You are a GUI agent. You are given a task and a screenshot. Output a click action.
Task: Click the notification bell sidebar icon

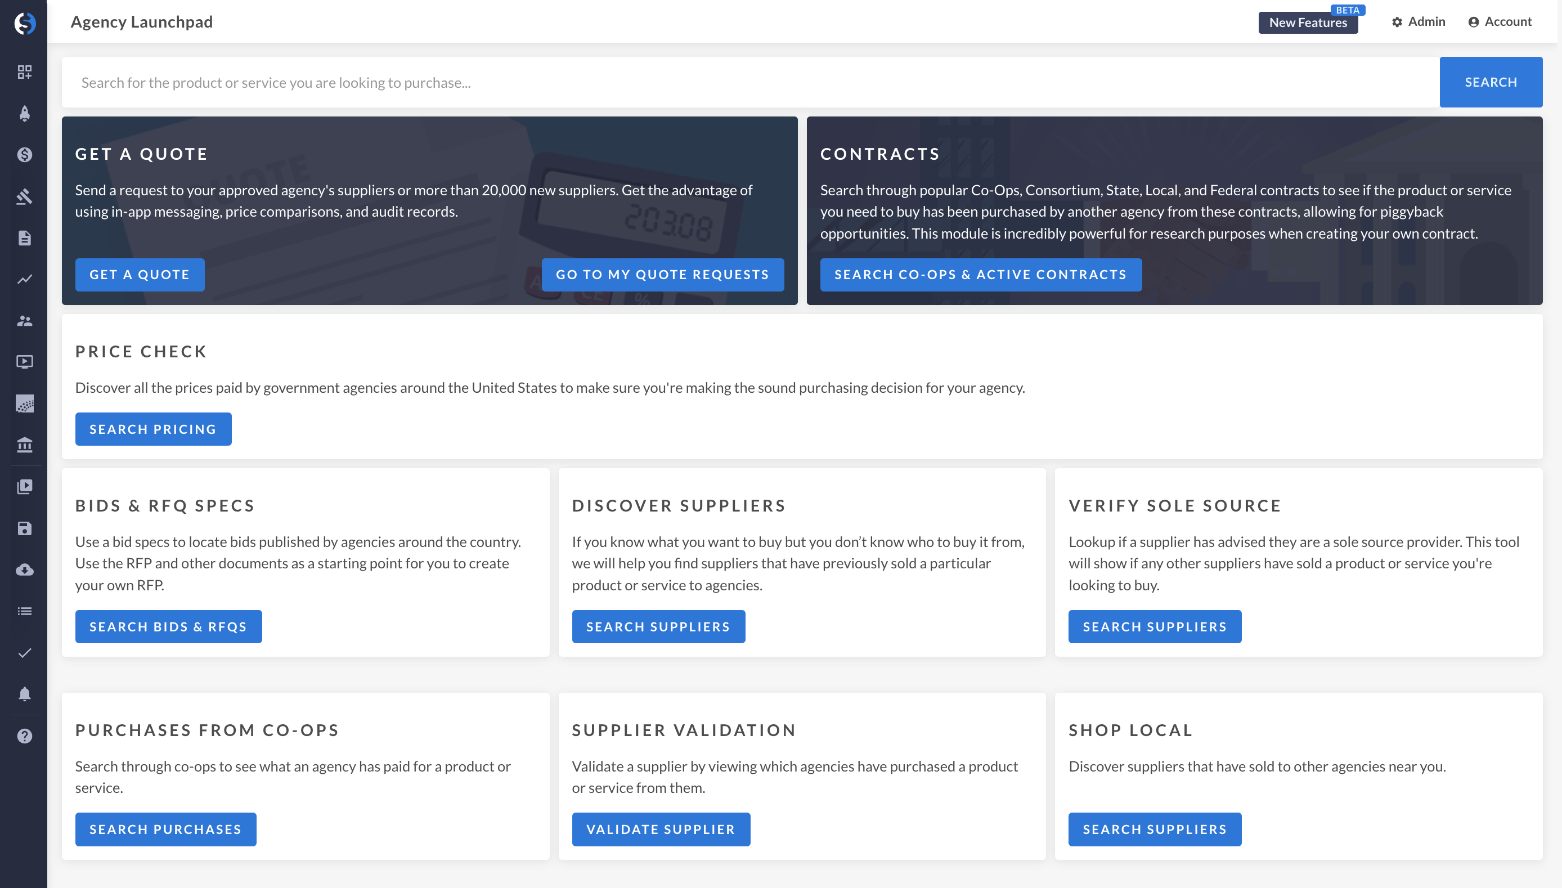click(x=24, y=694)
